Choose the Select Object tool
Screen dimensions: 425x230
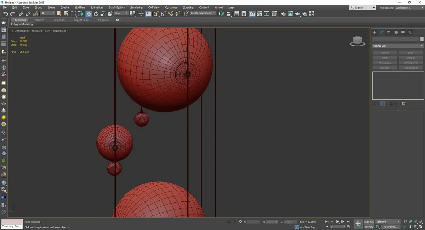59,14
